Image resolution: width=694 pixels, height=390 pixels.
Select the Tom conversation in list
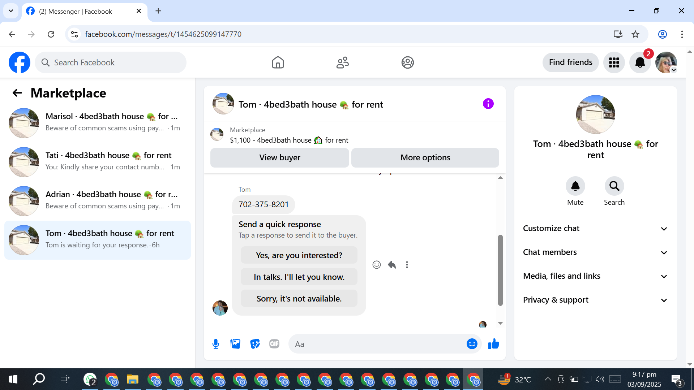click(x=98, y=240)
